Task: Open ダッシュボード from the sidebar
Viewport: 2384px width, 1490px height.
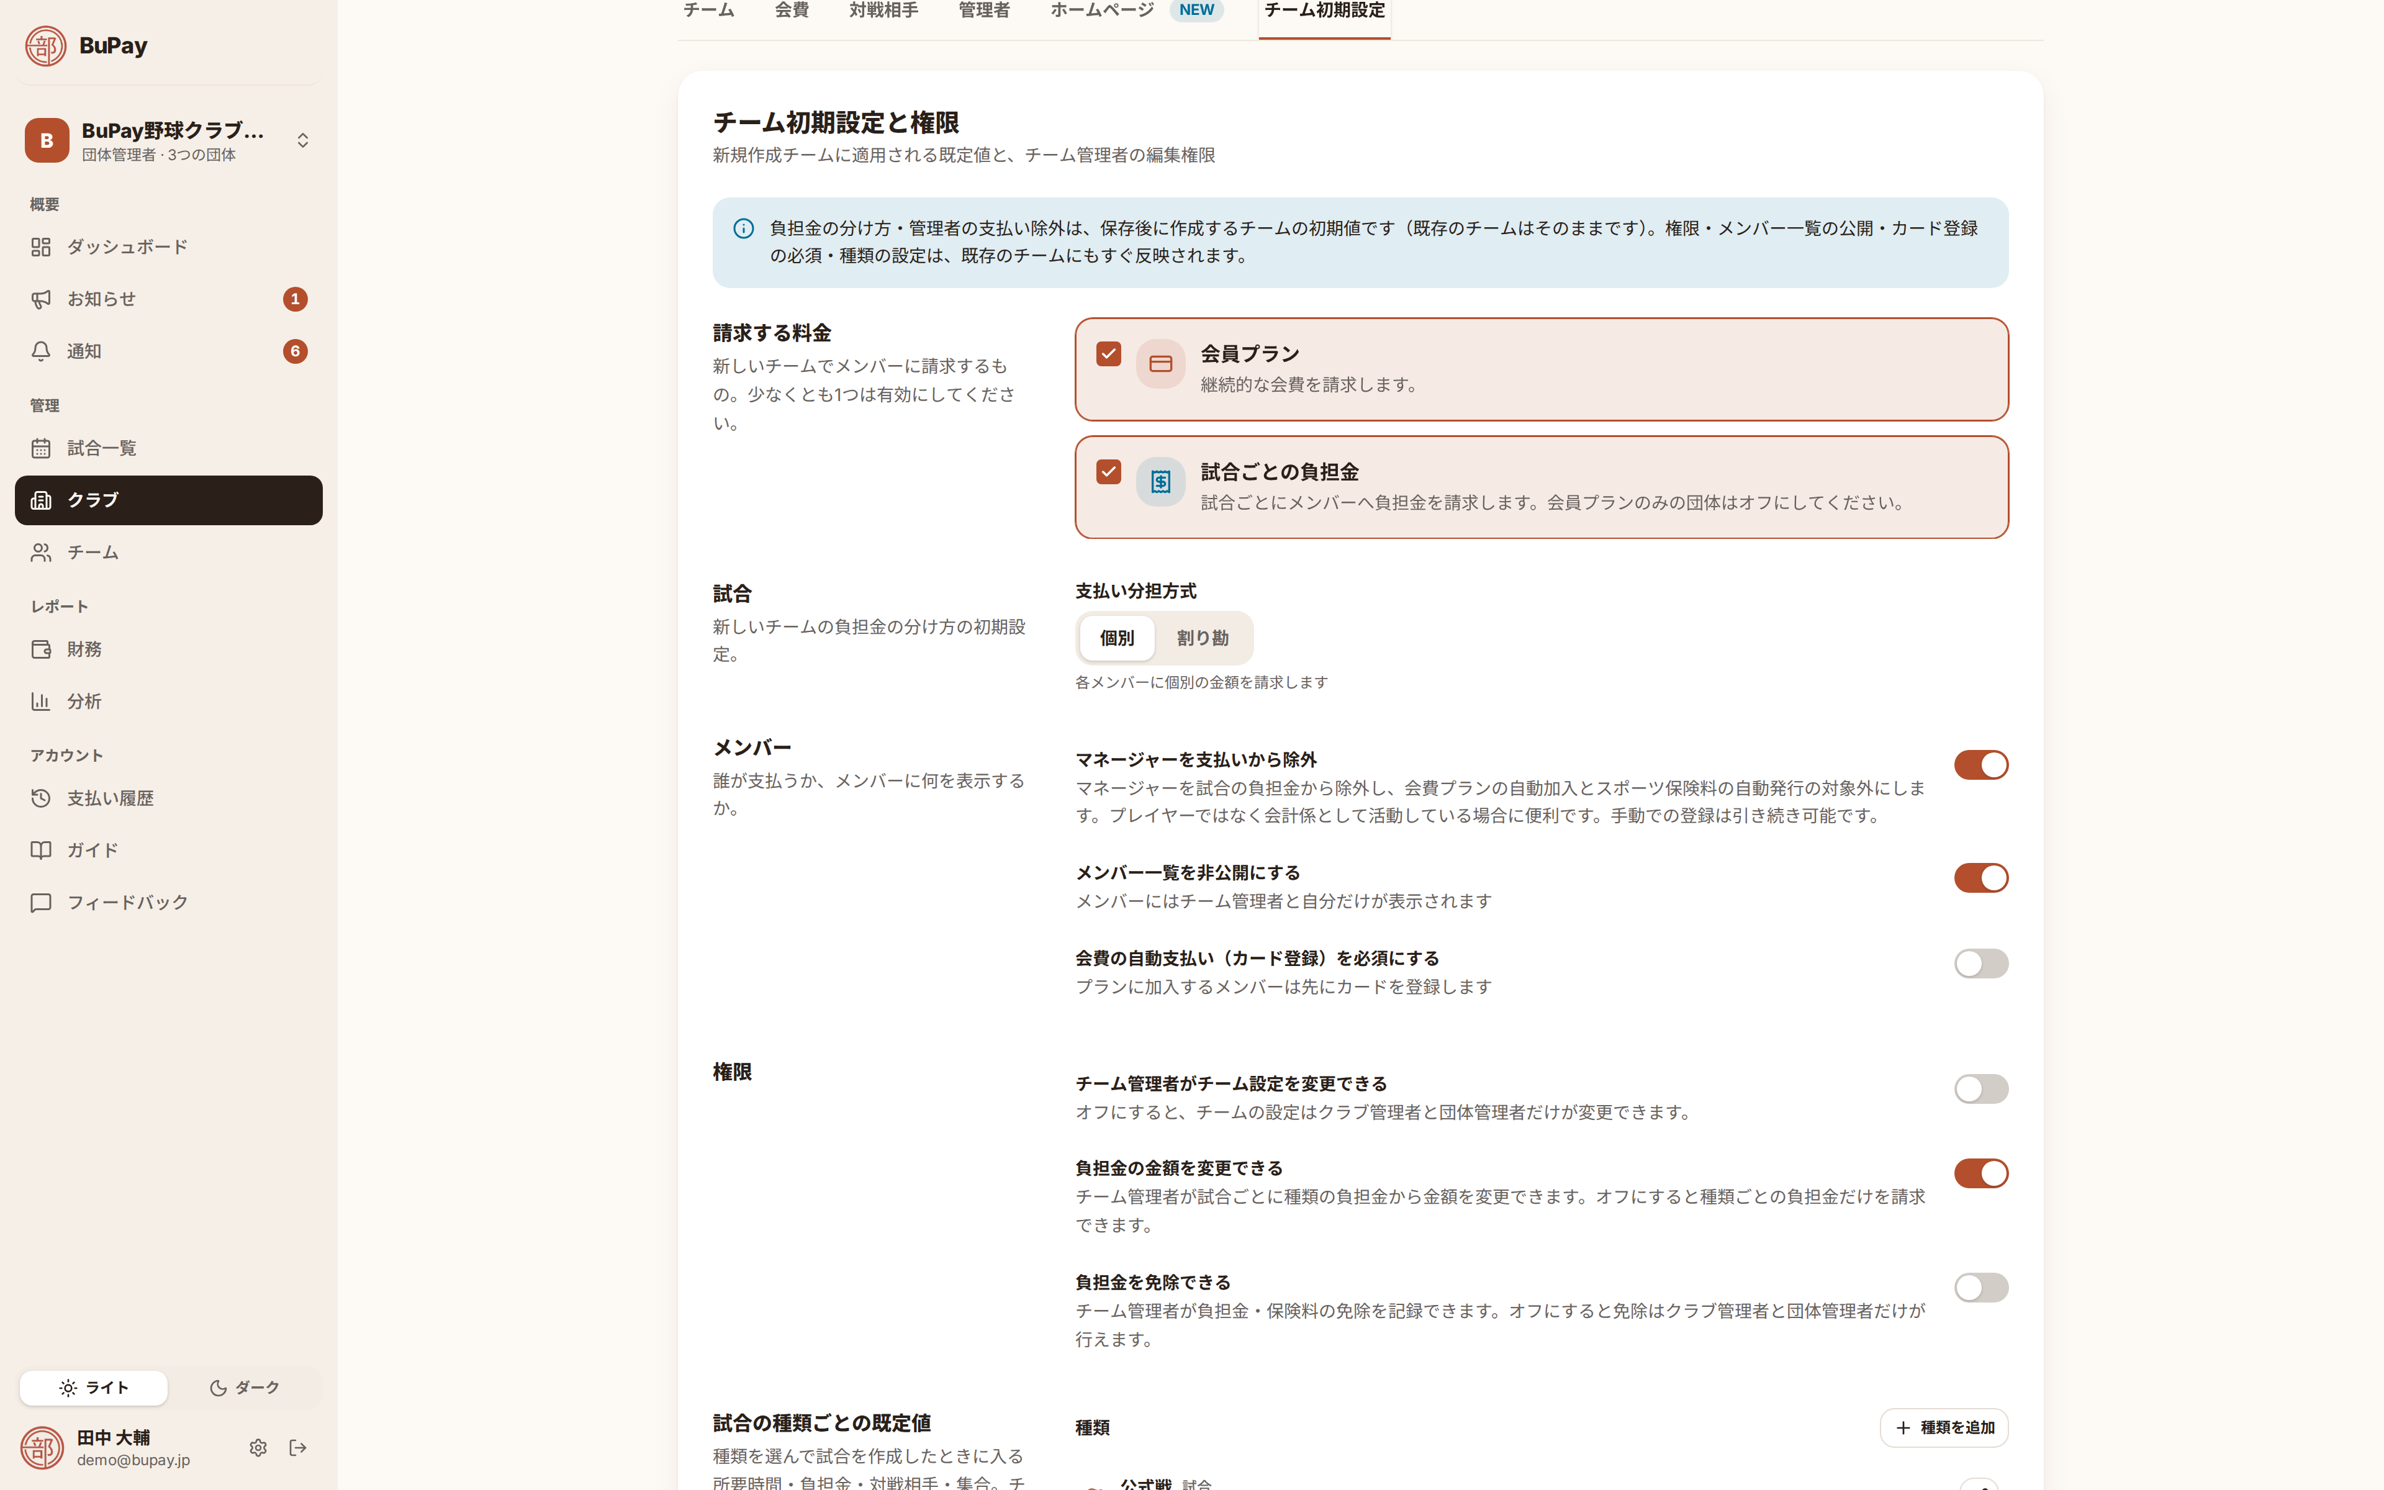Action: [168, 246]
